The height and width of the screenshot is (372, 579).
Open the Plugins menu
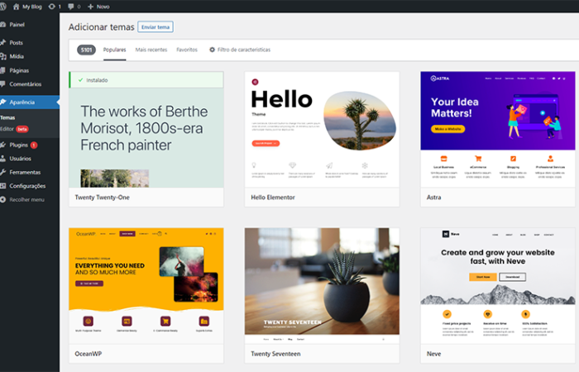point(30,145)
